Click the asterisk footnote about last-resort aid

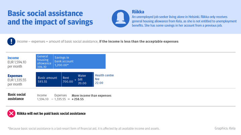[84, 128]
